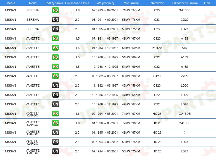The height and width of the screenshot is (156, 216).
Task: Click the HC 23 body cell in the # row
Action: click(x=157, y=132)
